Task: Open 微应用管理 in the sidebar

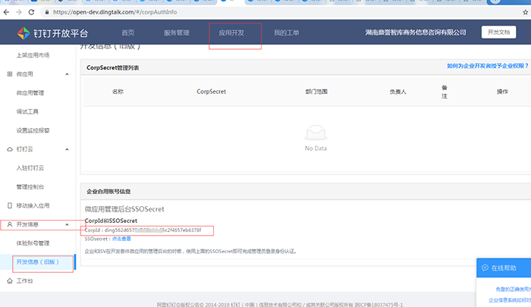Action: pyautogui.click(x=30, y=92)
